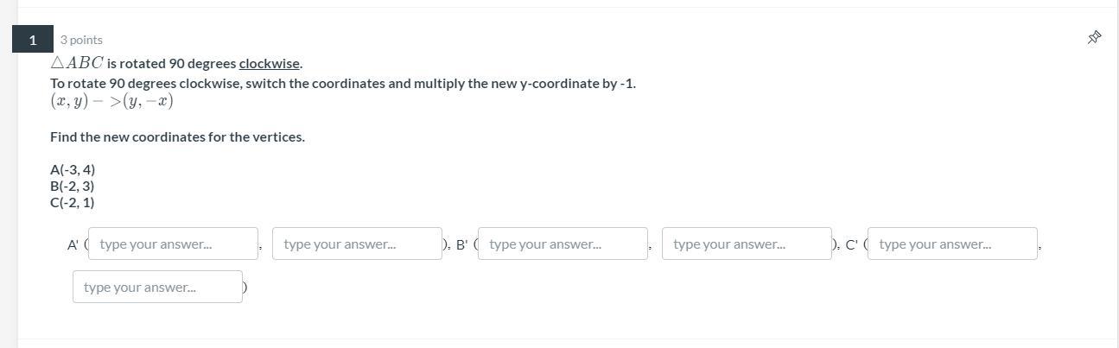
Task: Click "Find the new coordinates for the vertices."
Action: 177,136
